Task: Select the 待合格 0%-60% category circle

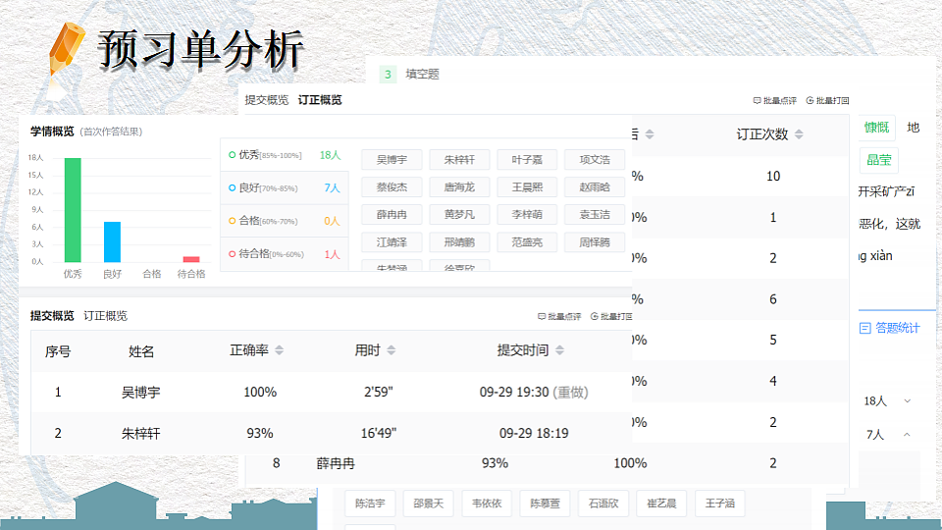Action: [232, 254]
